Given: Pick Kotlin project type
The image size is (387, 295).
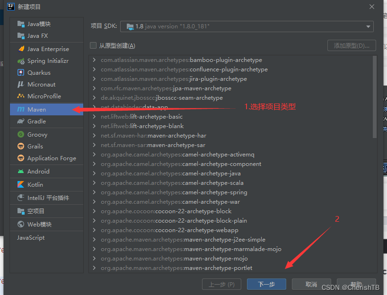Looking at the screenshot, I should tap(46, 184).
